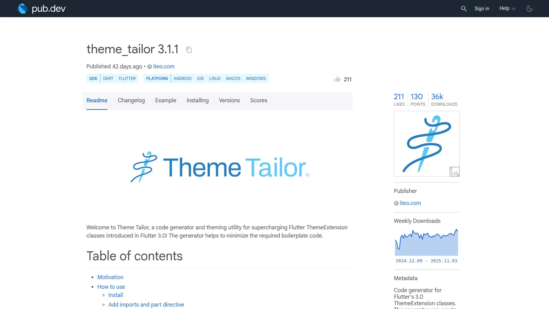Click the 36k downloads score

(x=444, y=100)
